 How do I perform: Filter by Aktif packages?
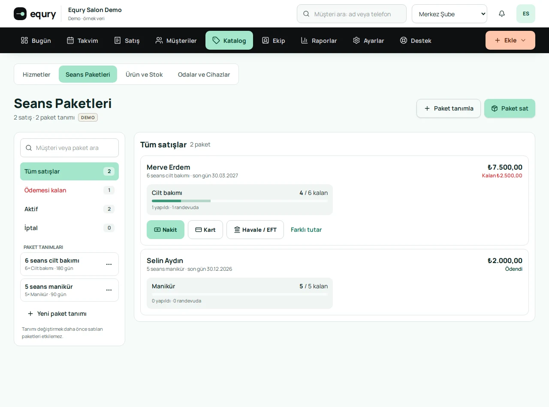tap(69, 209)
